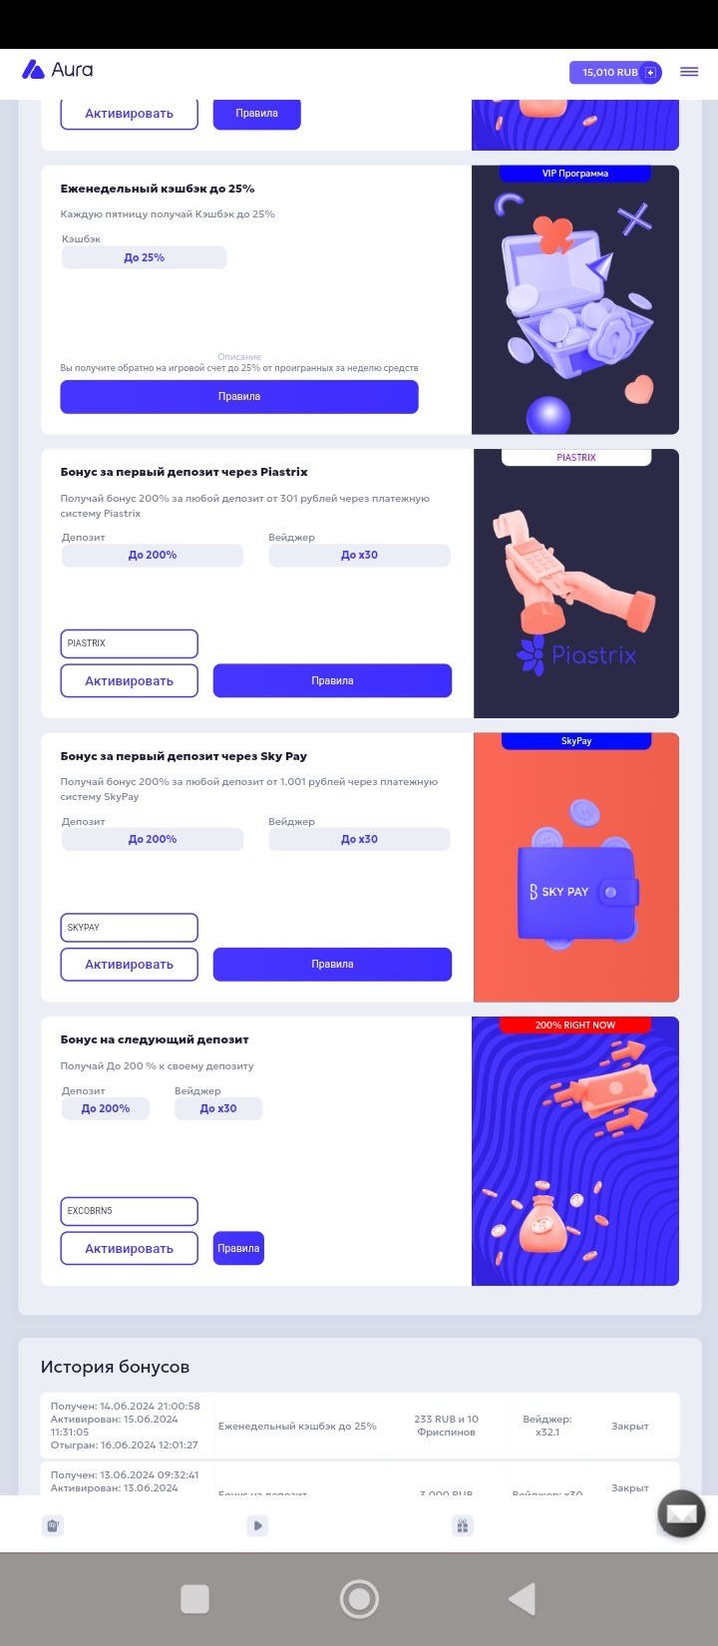Tap the first icon in the bottom bar

(x=54, y=1525)
